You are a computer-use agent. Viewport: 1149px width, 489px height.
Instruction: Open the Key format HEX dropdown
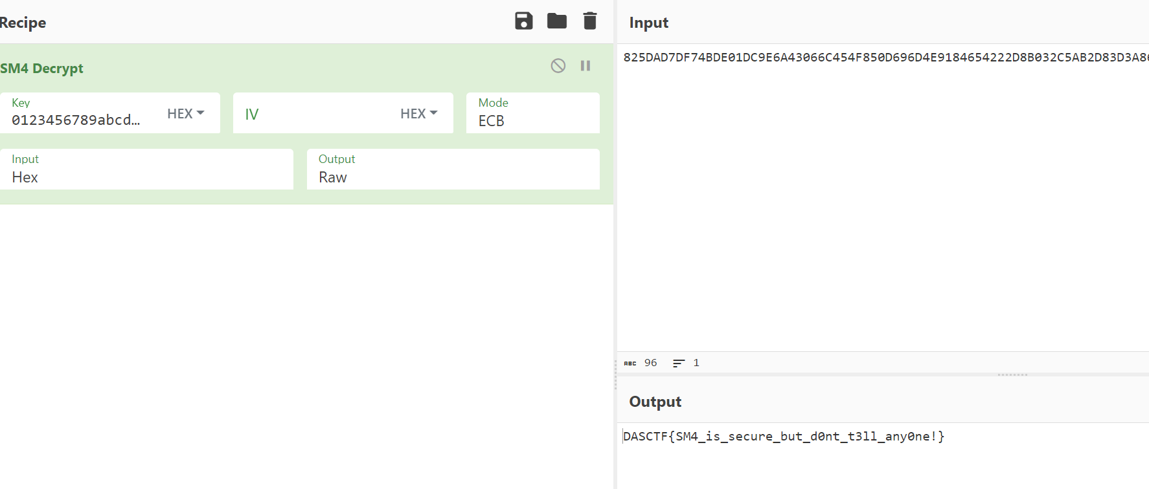185,114
